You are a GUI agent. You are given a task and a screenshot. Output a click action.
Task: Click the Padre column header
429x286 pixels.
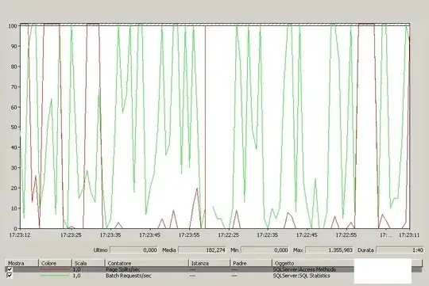251,263
